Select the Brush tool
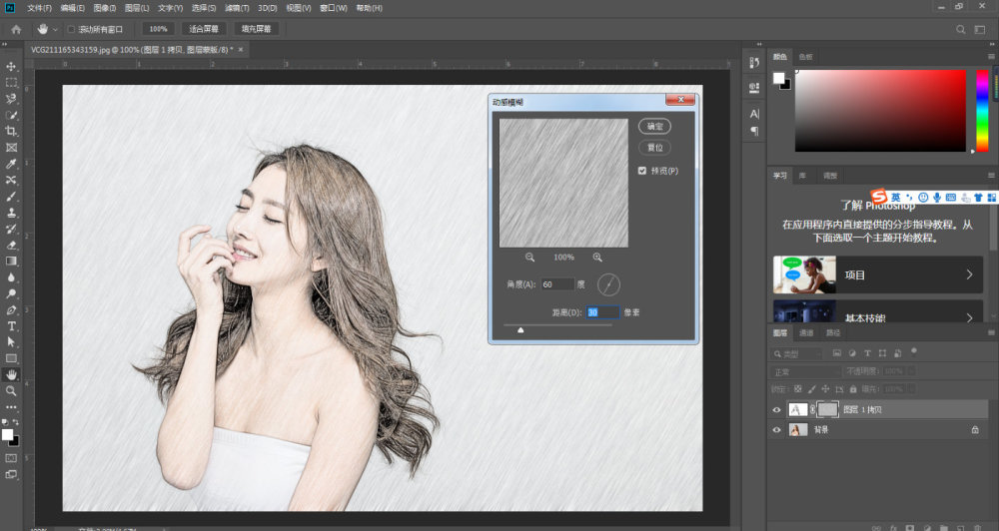This screenshot has height=531, width=999. [11, 196]
